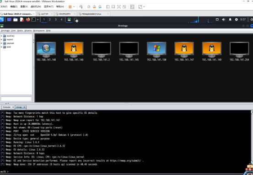The width and height of the screenshot is (253, 175).
Task: Click the volume speaker tray icon
Action: pyautogui.click(x=224, y=20)
